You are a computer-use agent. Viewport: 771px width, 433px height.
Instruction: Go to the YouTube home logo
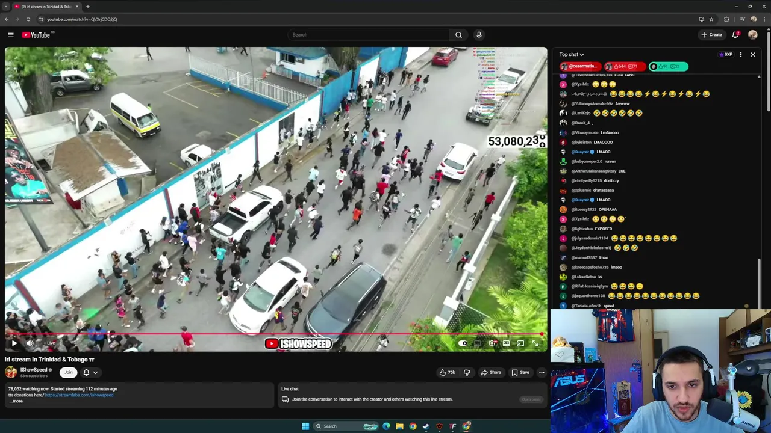coord(36,35)
